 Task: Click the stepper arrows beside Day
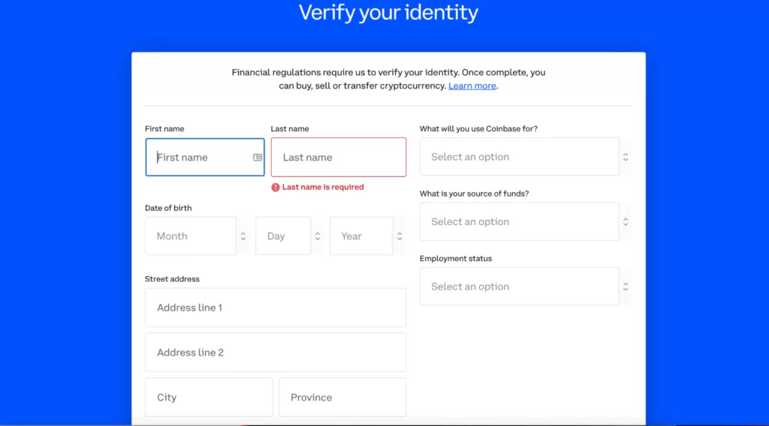(x=318, y=236)
